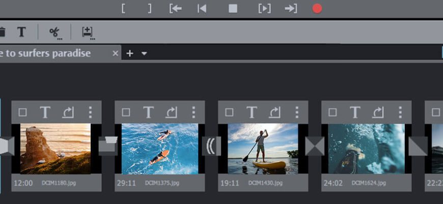
Task: Click the 24:02 duration of DCIM1624.jpg
Action: [x=334, y=183]
